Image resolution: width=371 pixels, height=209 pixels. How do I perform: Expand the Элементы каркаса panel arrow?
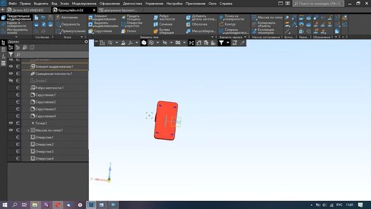(245, 37)
